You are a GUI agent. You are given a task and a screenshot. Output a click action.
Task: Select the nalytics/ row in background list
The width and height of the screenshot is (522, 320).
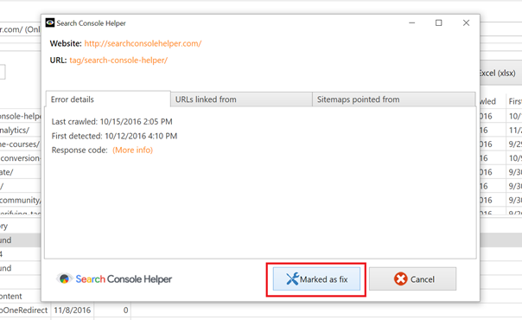pyautogui.click(x=20, y=131)
